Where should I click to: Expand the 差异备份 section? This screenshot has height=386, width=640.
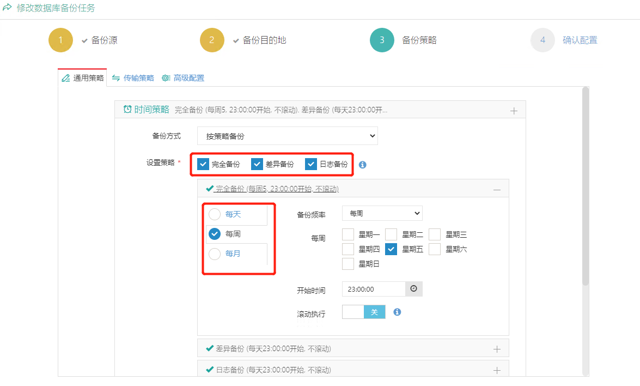(x=497, y=348)
